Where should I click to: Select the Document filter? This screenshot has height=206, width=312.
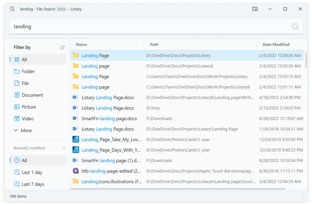[x=32, y=95]
